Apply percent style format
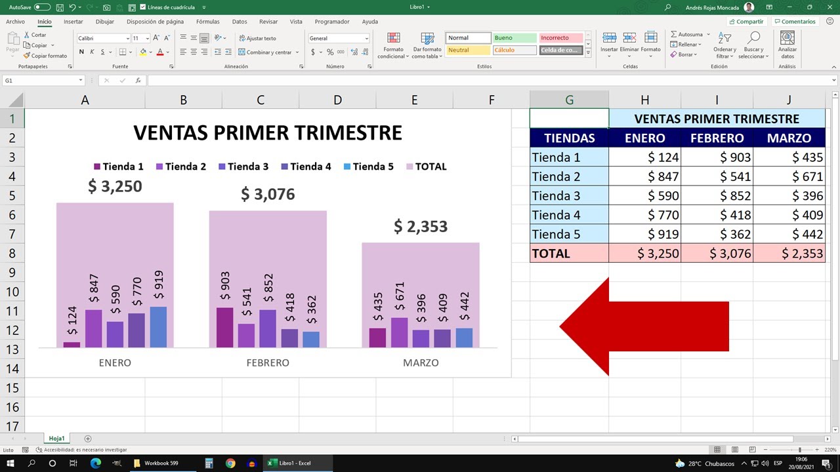840x472 pixels. pos(329,52)
